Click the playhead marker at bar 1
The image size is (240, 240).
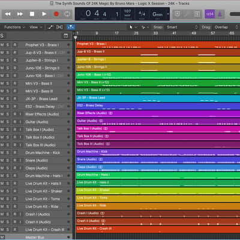click(x=76, y=38)
